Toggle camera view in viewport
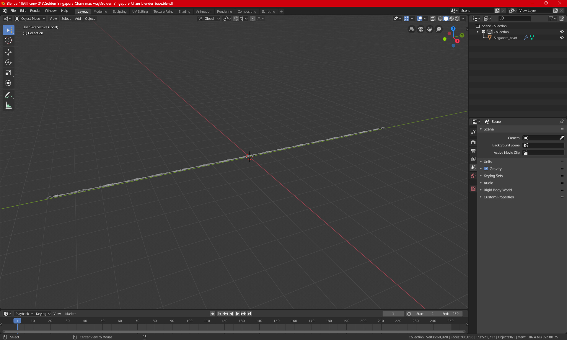 coord(421,29)
